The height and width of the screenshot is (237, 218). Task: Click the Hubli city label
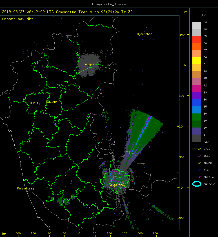coord(35,103)
